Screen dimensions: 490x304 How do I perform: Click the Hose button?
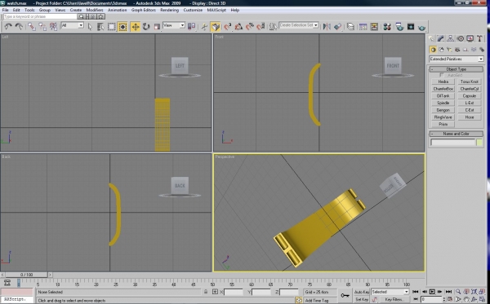(470, 117)
